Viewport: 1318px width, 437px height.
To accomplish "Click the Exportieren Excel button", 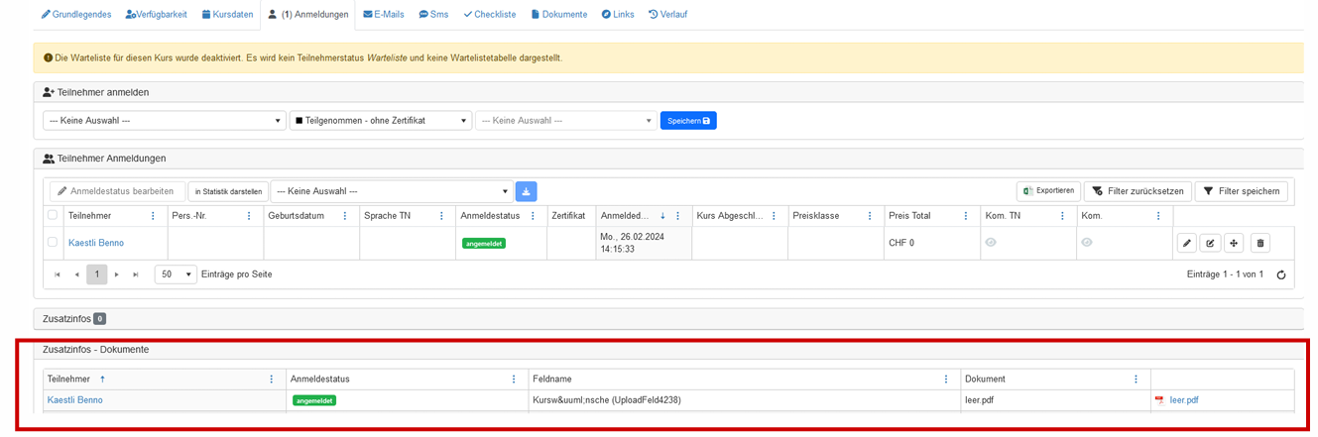I will point(1048,191).
